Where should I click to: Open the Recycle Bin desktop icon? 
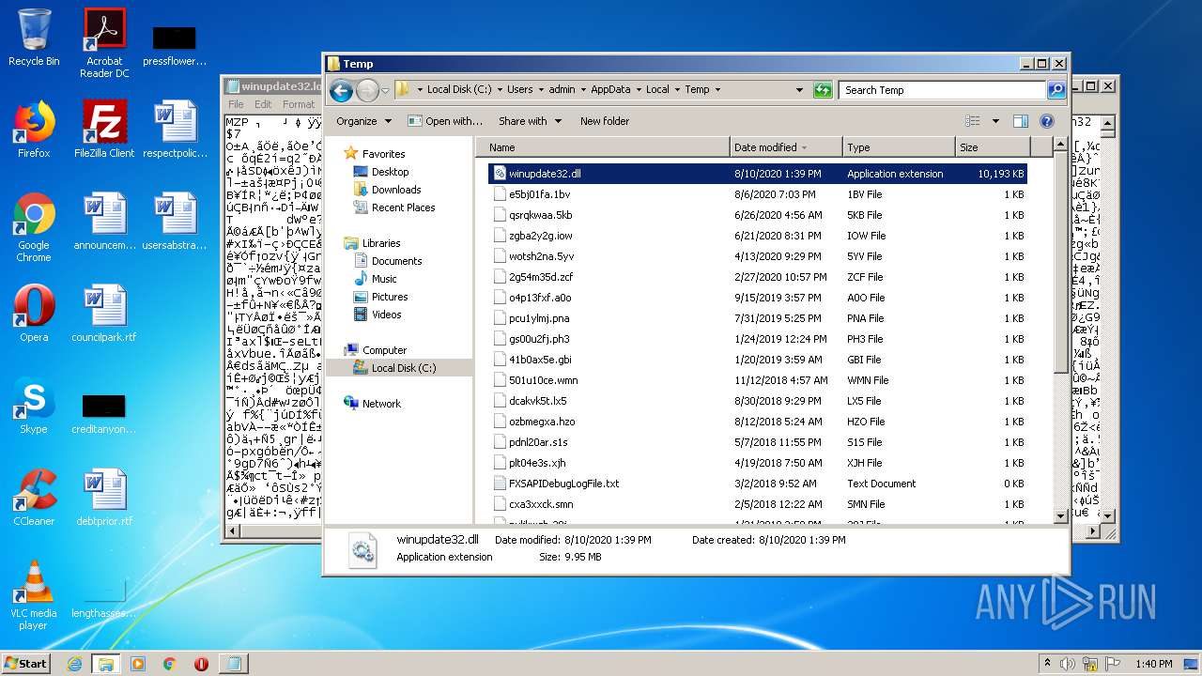pos(34,38)
